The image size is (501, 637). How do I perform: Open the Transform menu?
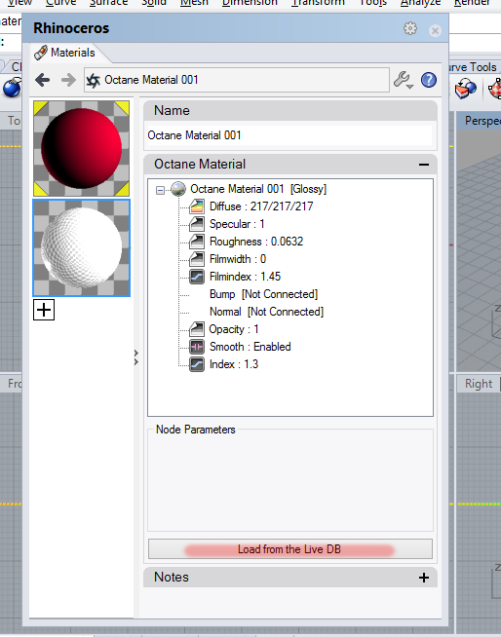pos(318,3)
